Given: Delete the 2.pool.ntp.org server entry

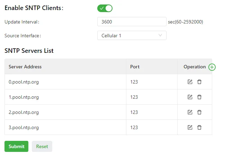Looking at the screenshot, I should (199, 112).
